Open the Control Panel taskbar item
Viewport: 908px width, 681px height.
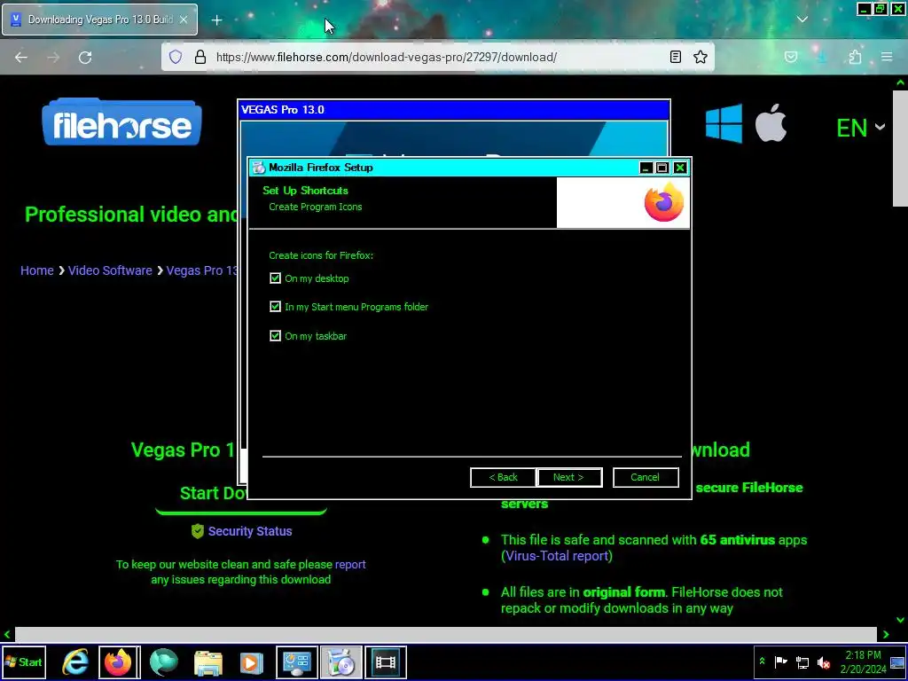pos(297,661)
